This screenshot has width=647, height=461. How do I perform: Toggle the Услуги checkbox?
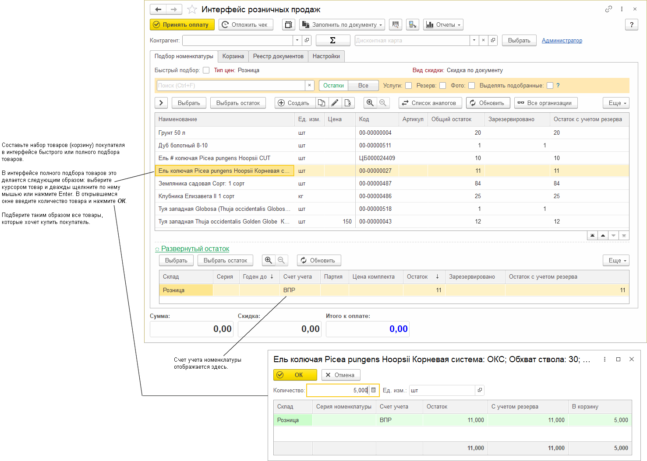[x=408, y=86]
